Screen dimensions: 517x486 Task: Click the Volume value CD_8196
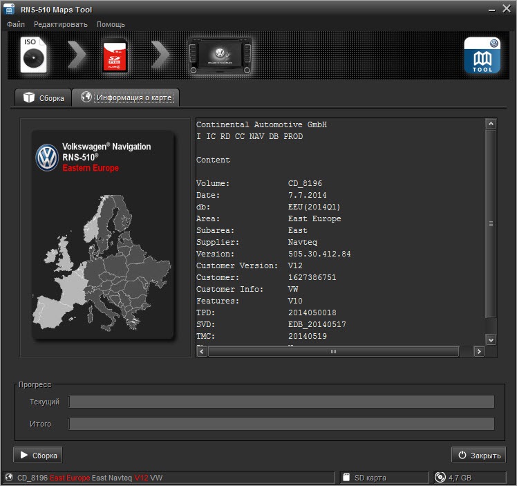click(x=305, y=183)
